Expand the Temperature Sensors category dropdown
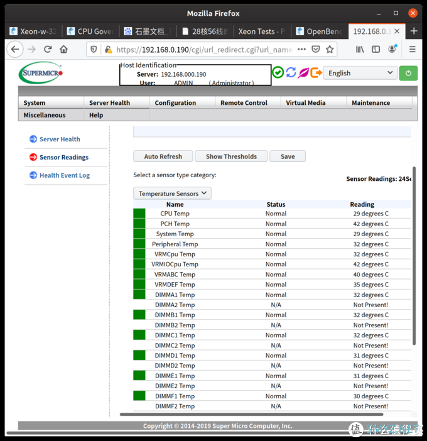 [172, 193]
